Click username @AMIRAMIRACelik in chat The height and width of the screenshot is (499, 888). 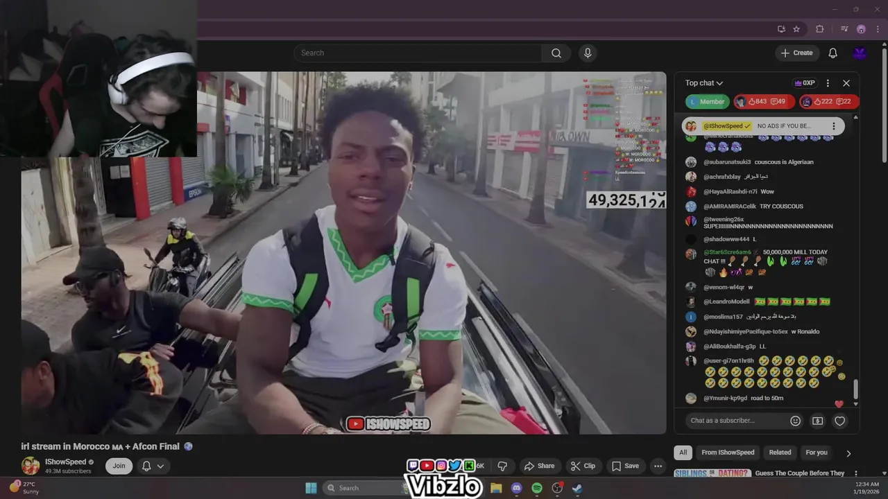[730, 207]
